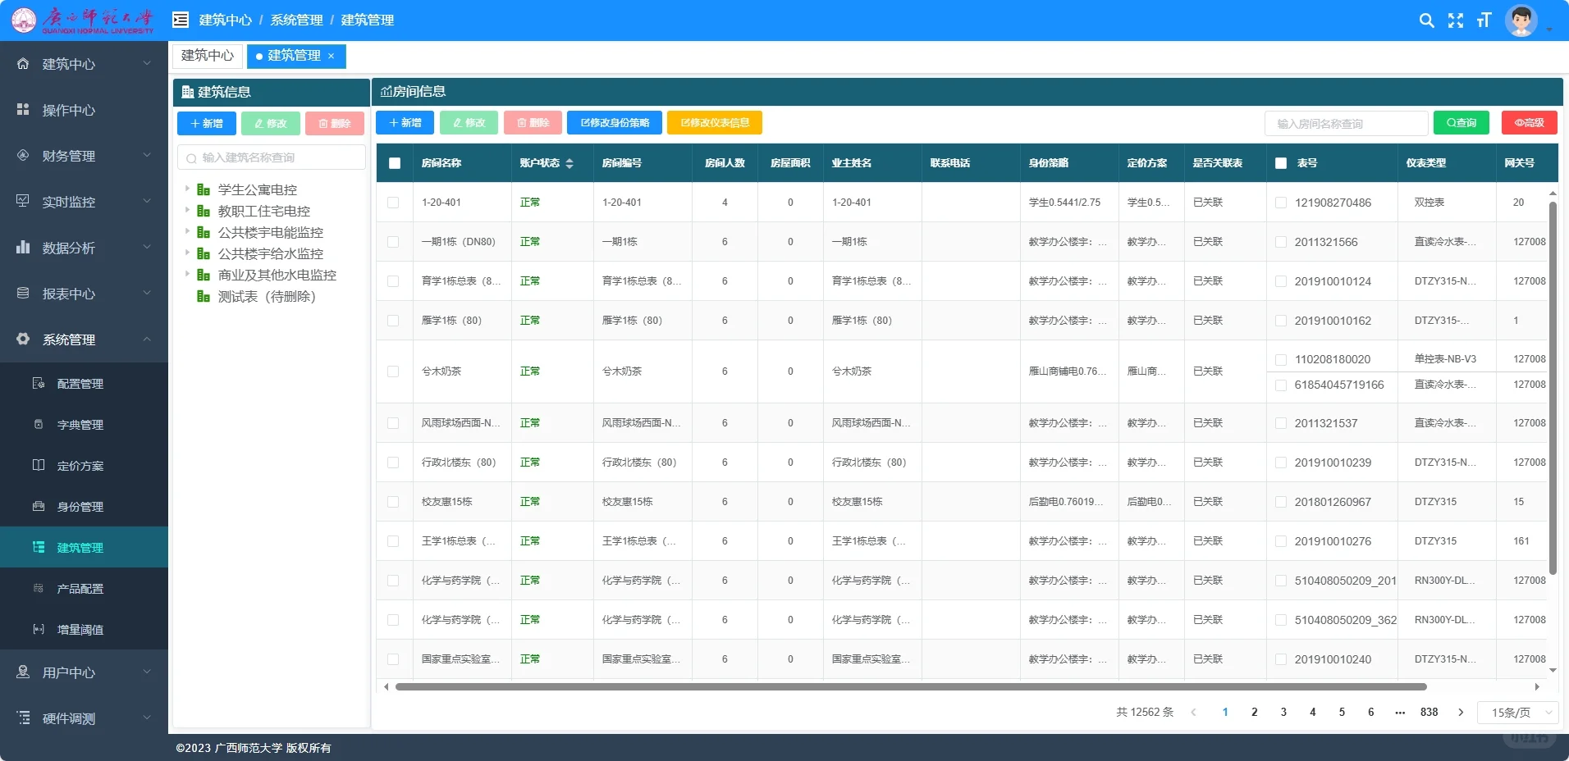This screenshot has width=1569, height=761.
Task: Check the row checkbox for 校友惠15栋
Action: click(393, 502)
